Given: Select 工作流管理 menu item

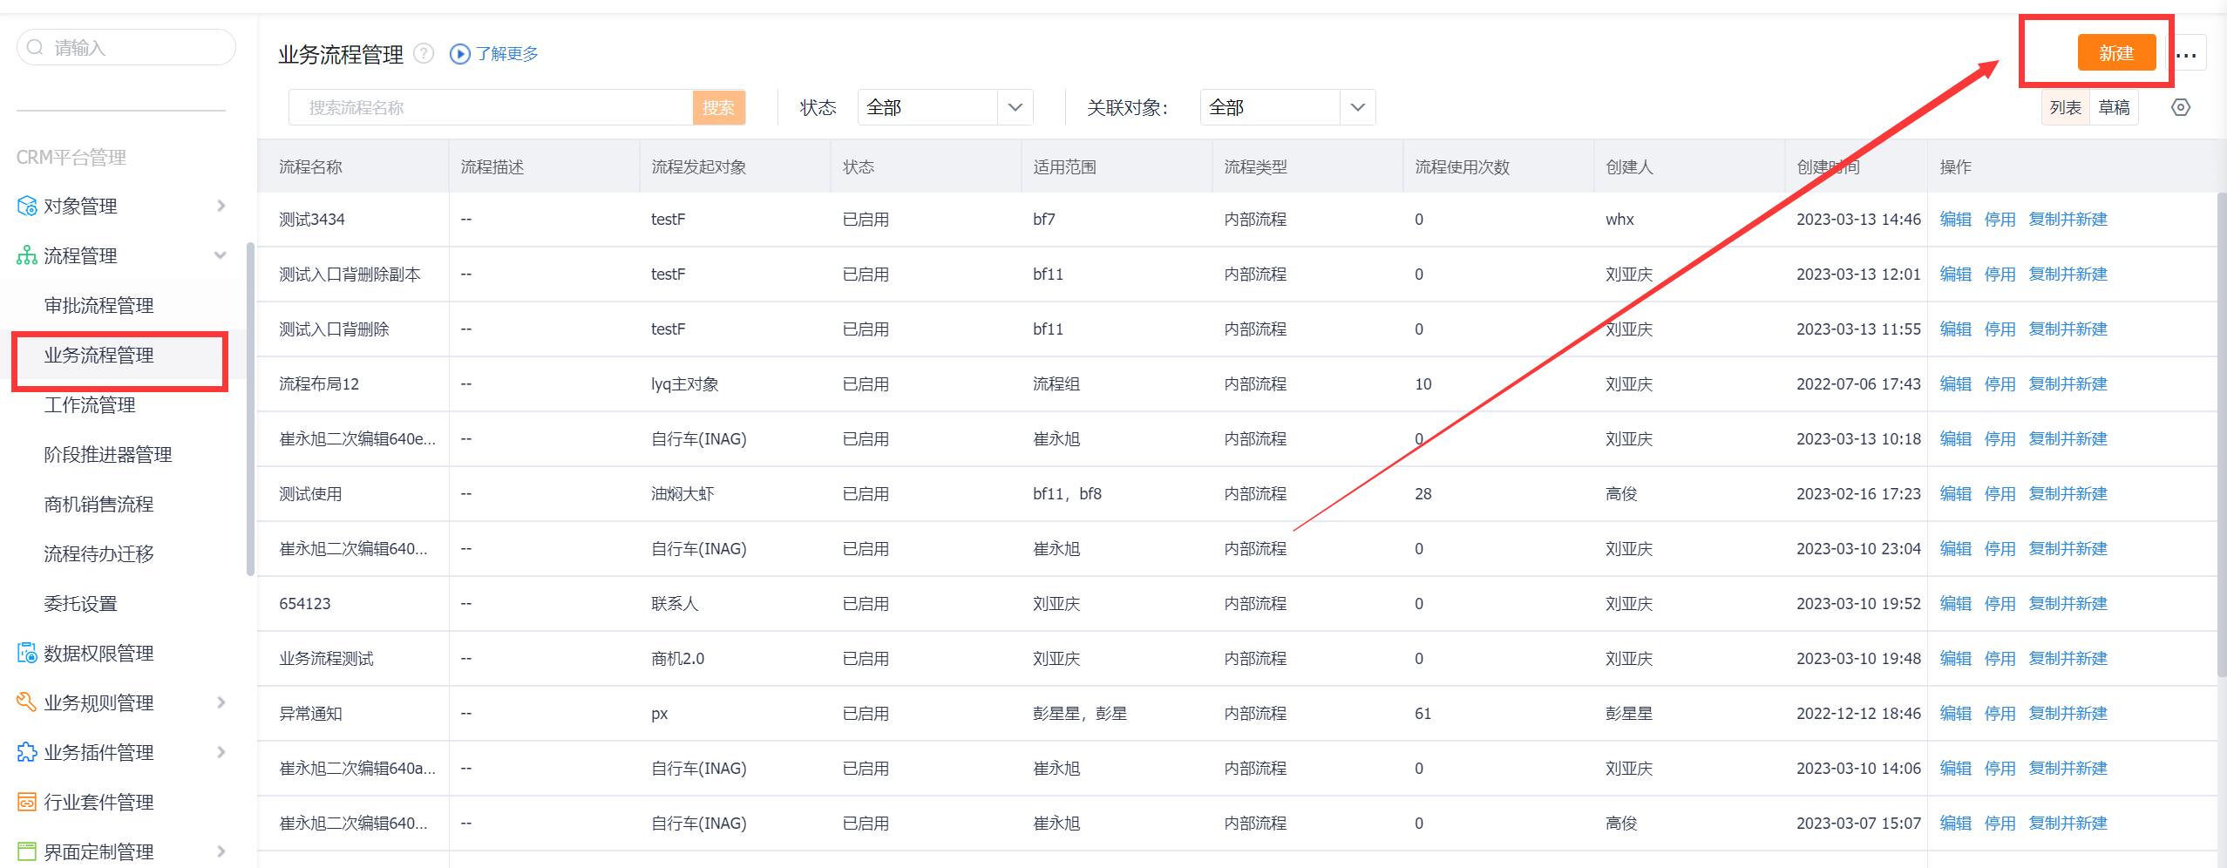Looking at the screenshot, I should pos(90,405).
